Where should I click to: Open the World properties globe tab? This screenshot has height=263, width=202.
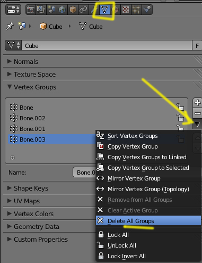tap(62, 10)
